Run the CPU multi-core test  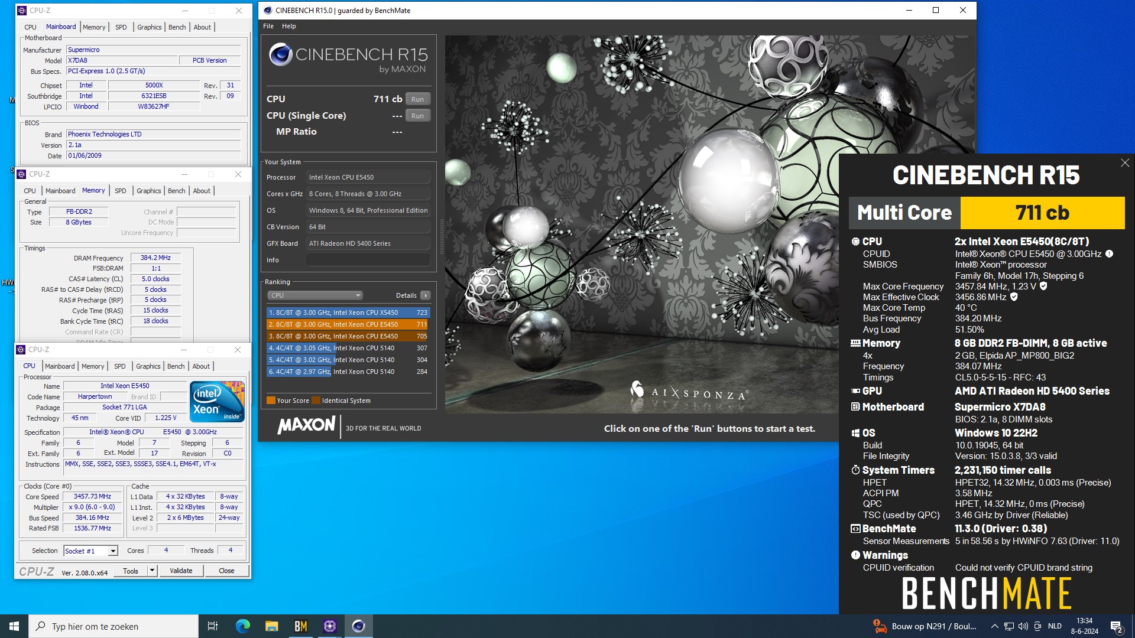[417, 99]
